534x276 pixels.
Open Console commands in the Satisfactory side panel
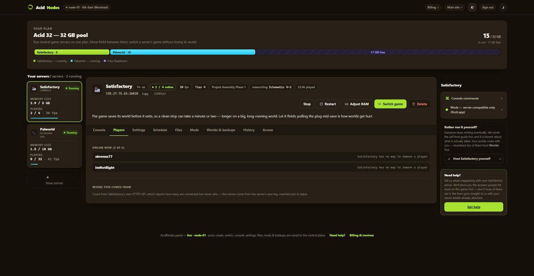[x=474, y=98]
